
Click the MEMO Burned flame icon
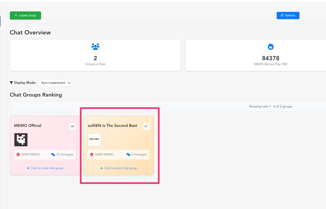coord(271,46)
